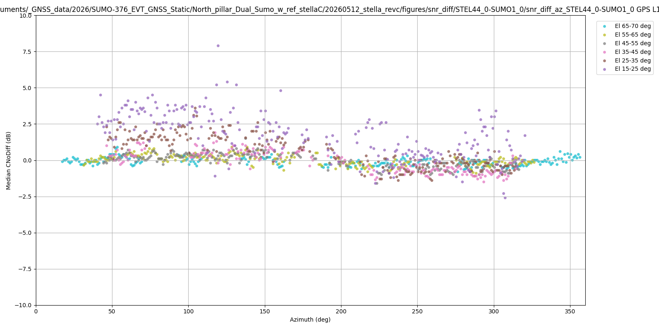
Task: Click the x-axis tick label 50
Action: click(x=112, y=311)
